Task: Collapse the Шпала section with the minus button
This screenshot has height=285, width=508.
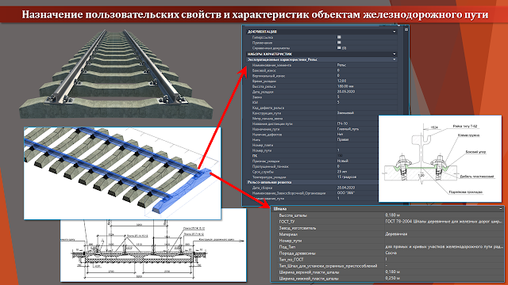Action: (500, 209)
